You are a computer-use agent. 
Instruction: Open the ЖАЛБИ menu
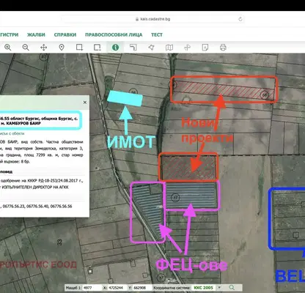[x=36, y=34]
